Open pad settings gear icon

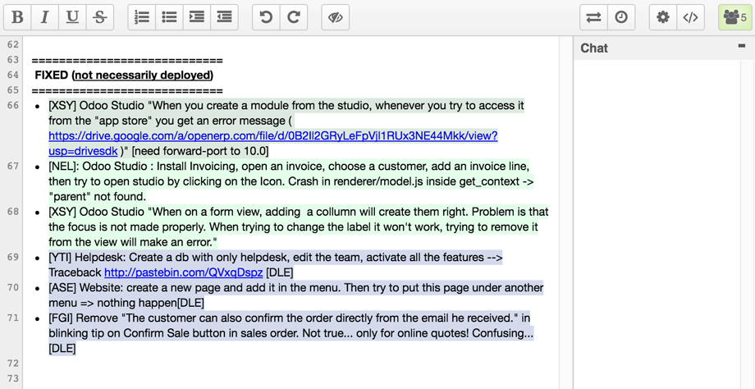(x=663, y=17)
